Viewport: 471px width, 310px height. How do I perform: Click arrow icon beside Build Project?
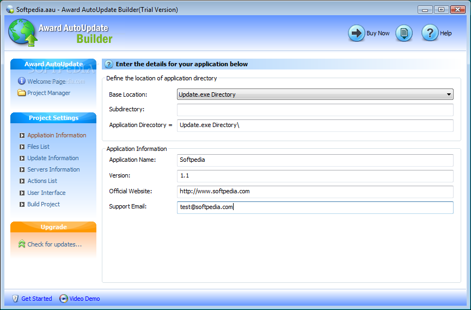point(22,204)
